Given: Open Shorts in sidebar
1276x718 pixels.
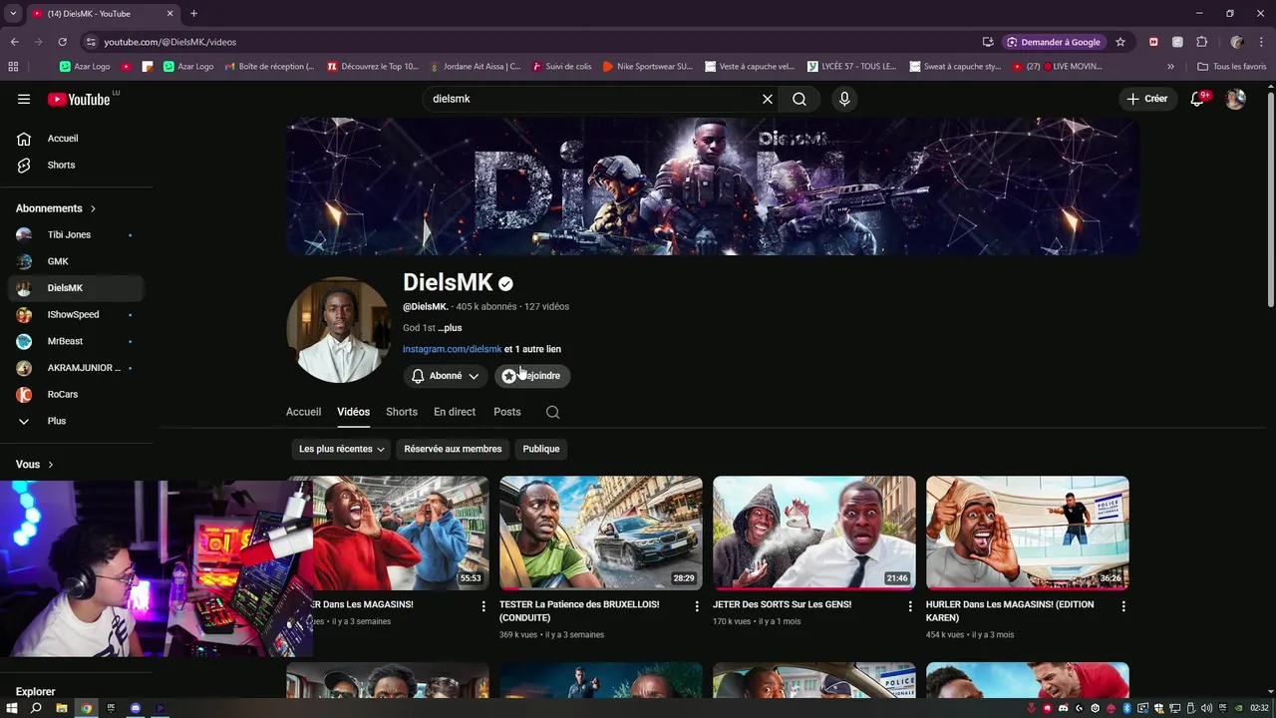Looking at the screenshot, I should coord(76,165).
